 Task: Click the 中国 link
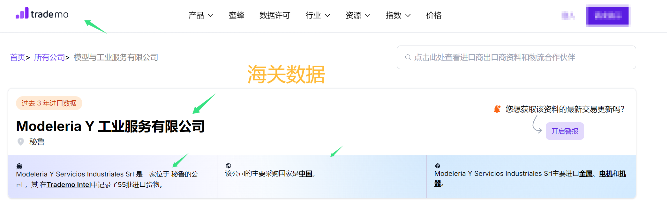305,174
